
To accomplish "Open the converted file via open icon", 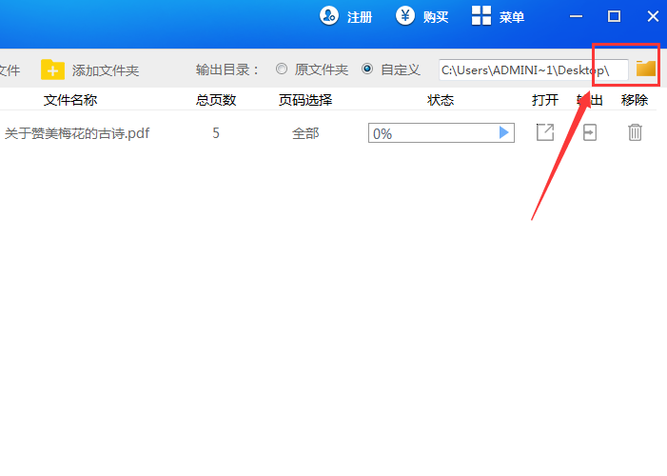I will (x=545, y=132).
